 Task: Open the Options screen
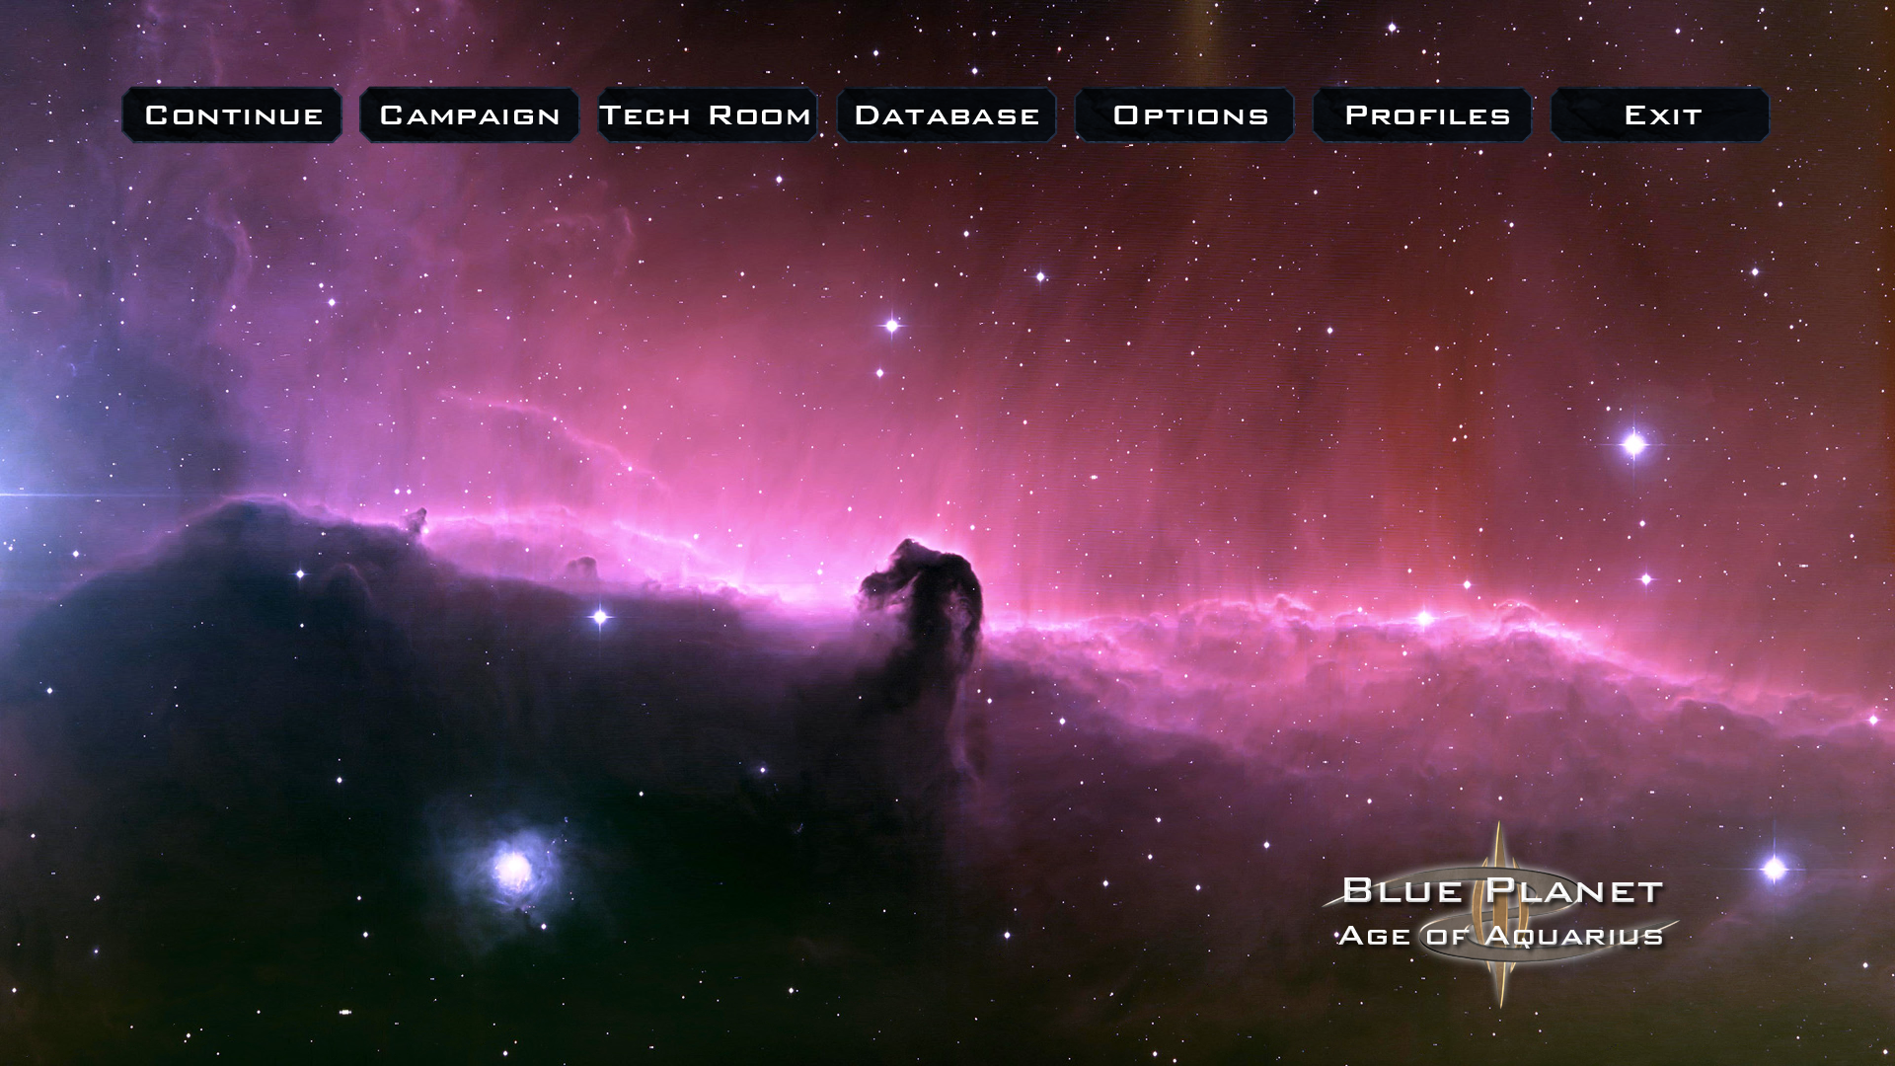pyautogui.click(x=1184, y=115)
